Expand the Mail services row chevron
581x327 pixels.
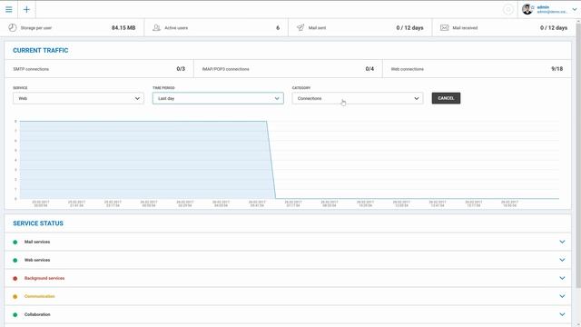562,242
